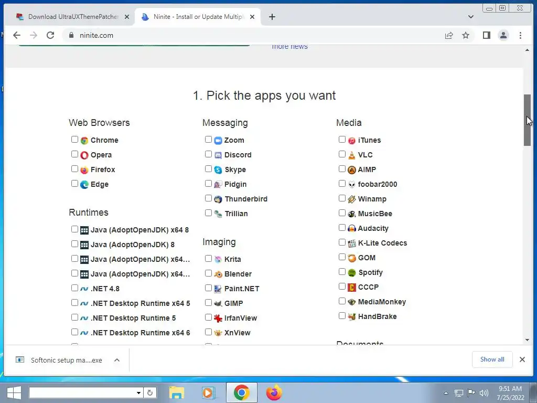This screenshot has width=537, height=403.
Task: Click the Edge browser icon
Action: pyautogui.click(x=84, y=185)
